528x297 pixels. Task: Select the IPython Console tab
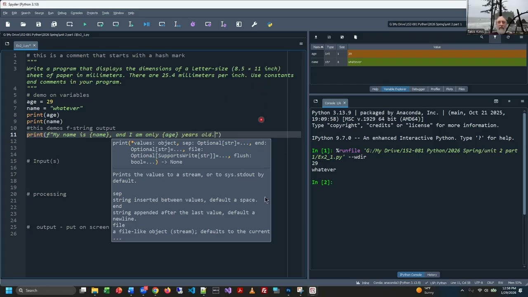coord(411,275)
